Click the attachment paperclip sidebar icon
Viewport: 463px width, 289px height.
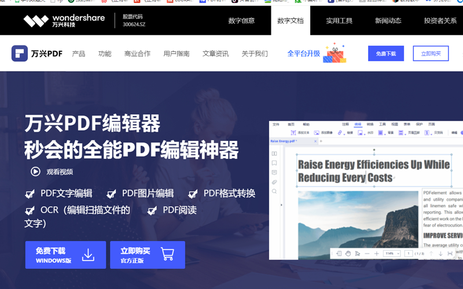tap(274, 182)
